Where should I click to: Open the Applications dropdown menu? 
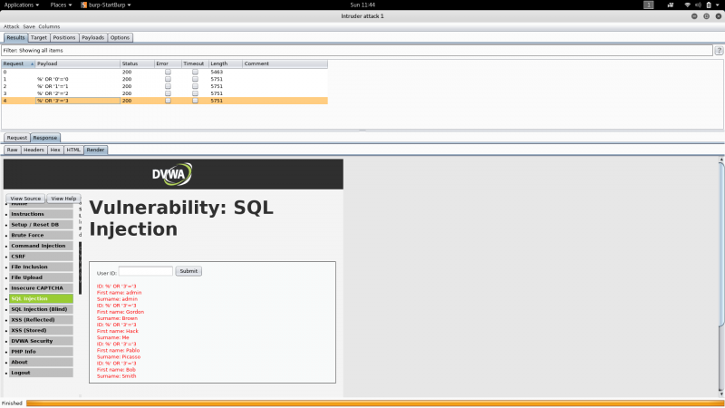point(21,5)
